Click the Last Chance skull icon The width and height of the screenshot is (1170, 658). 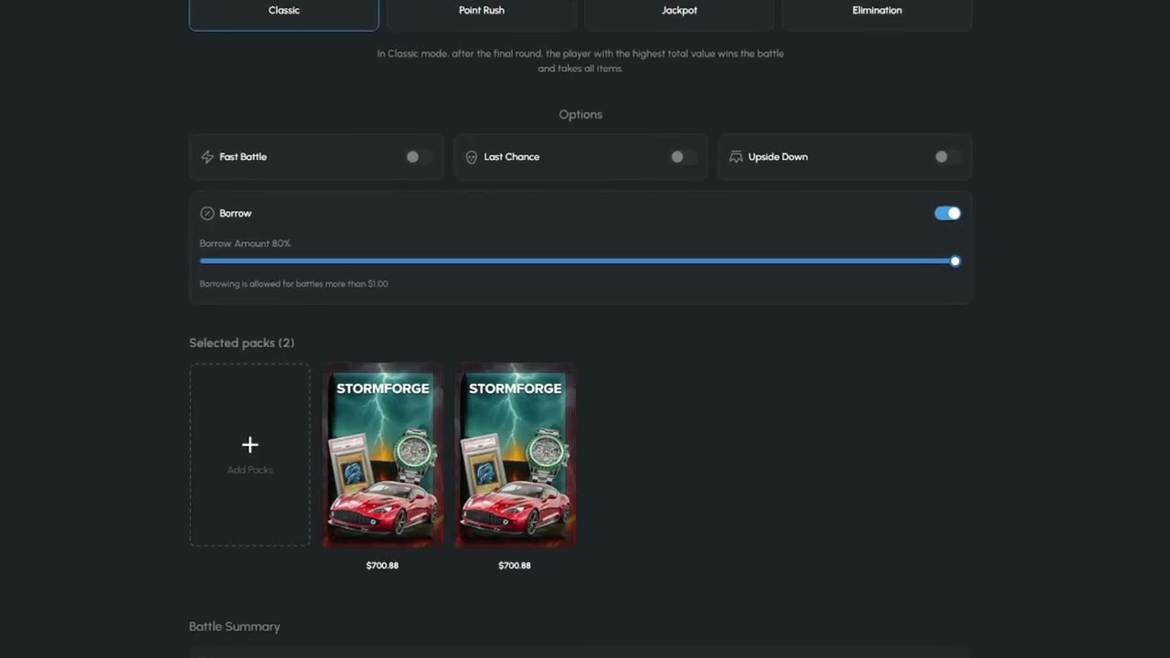472,157
